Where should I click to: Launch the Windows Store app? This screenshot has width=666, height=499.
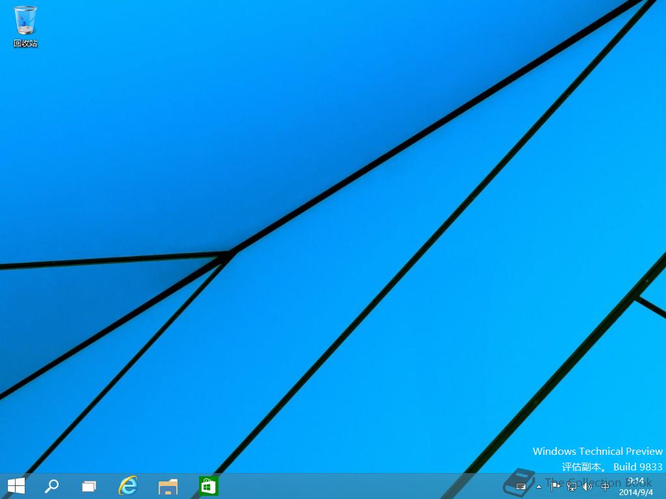(x=208, y=486)
